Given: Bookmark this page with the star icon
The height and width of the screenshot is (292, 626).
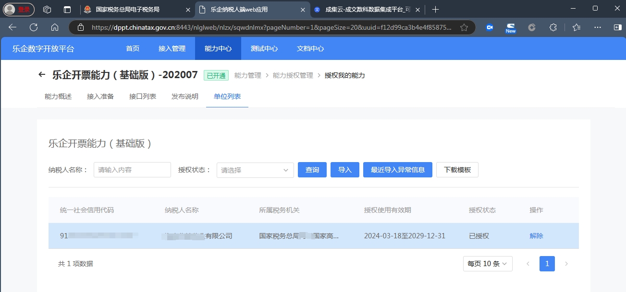Looking at the screenshot, I should click(x=464, y=27).
